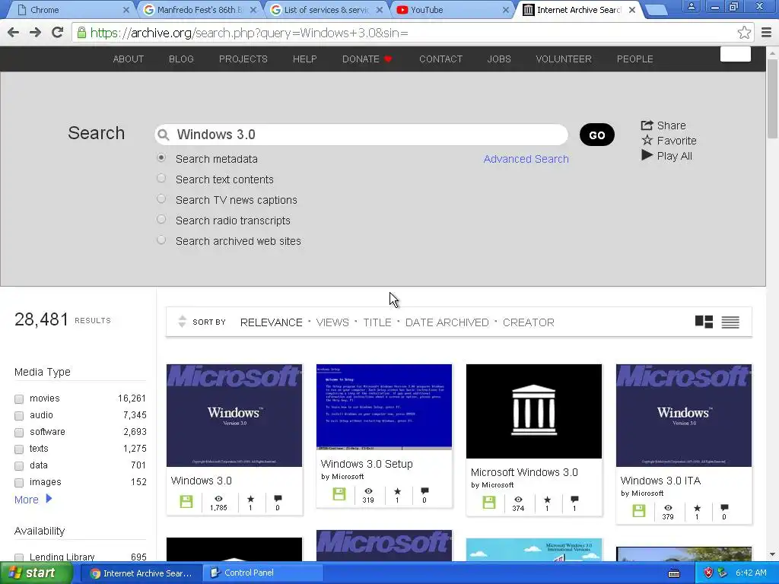This screenshot has height=584, width=779.
Task: Select Search text contents option
Action: click(161, 178)
